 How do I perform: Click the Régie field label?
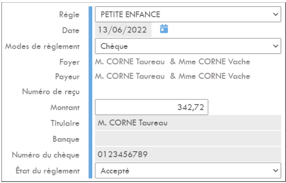pyautogui.click(x=69, y=15)
